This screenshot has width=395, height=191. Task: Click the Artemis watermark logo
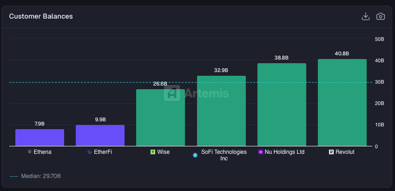tap(197, 93)
